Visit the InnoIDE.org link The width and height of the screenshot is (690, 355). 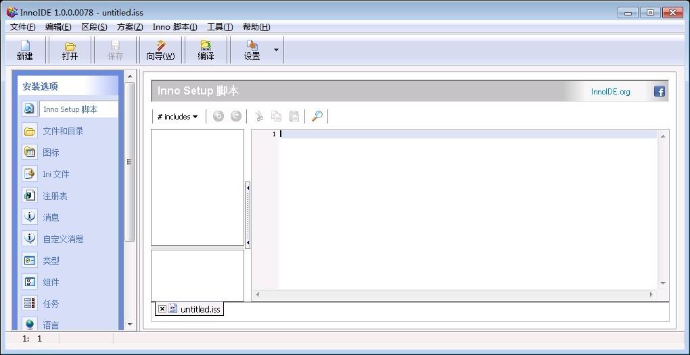(x=610, y=92)
